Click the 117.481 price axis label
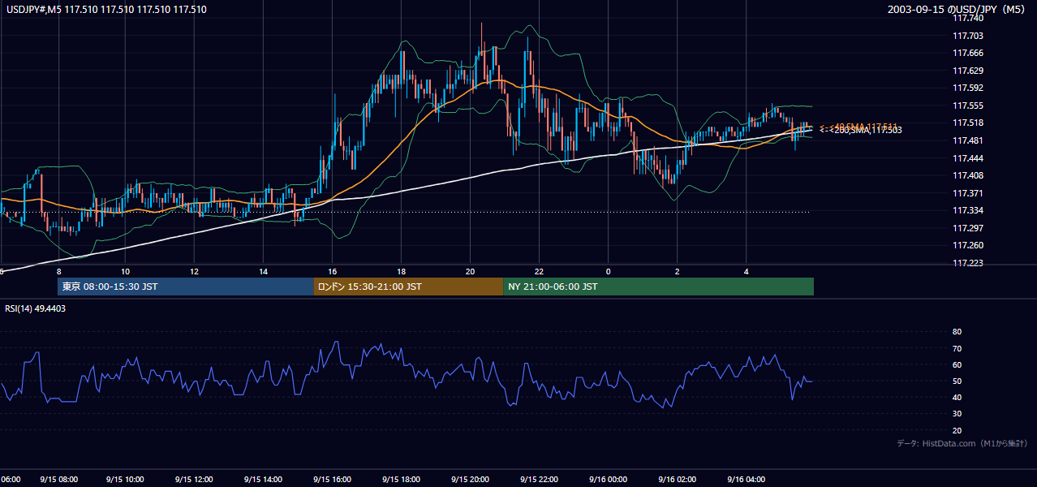 tap(967, 140)
